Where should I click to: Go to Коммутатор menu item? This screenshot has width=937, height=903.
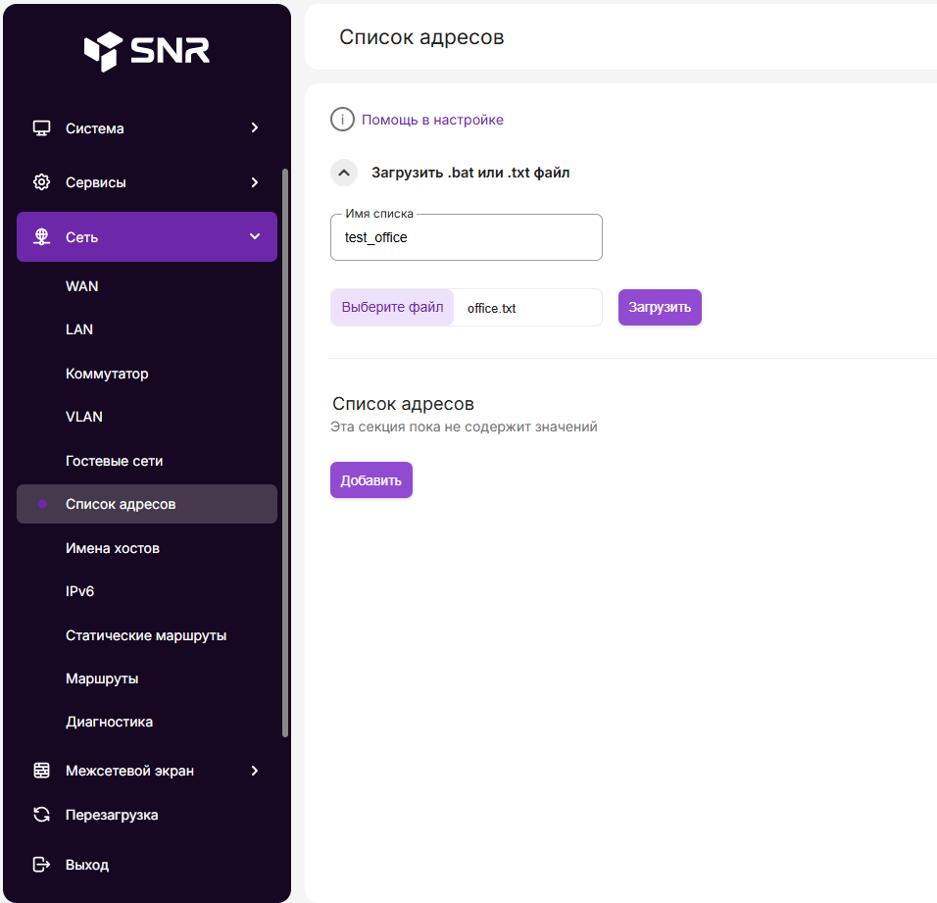click(107, 374)
